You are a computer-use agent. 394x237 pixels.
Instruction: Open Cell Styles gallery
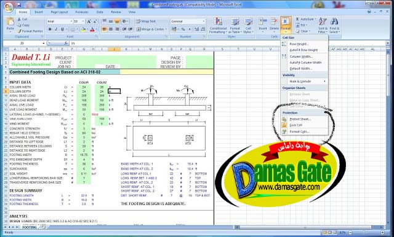click(x=248, y=25)
